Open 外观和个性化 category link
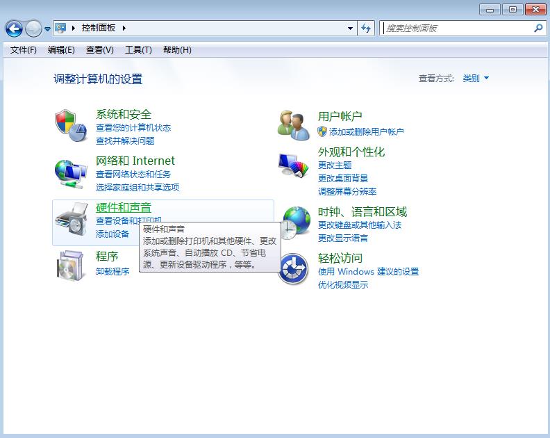The image size is (550, 438). pos(351,152)
